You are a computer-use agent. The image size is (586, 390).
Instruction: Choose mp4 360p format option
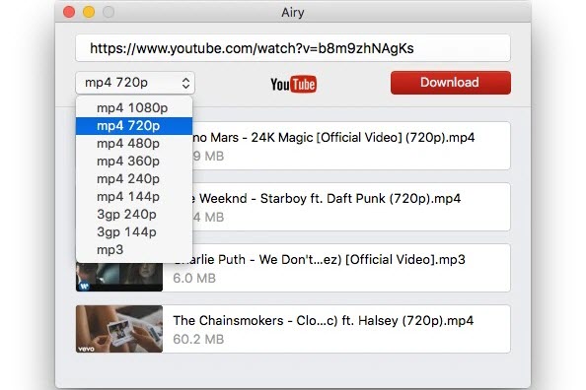(134, 162)
